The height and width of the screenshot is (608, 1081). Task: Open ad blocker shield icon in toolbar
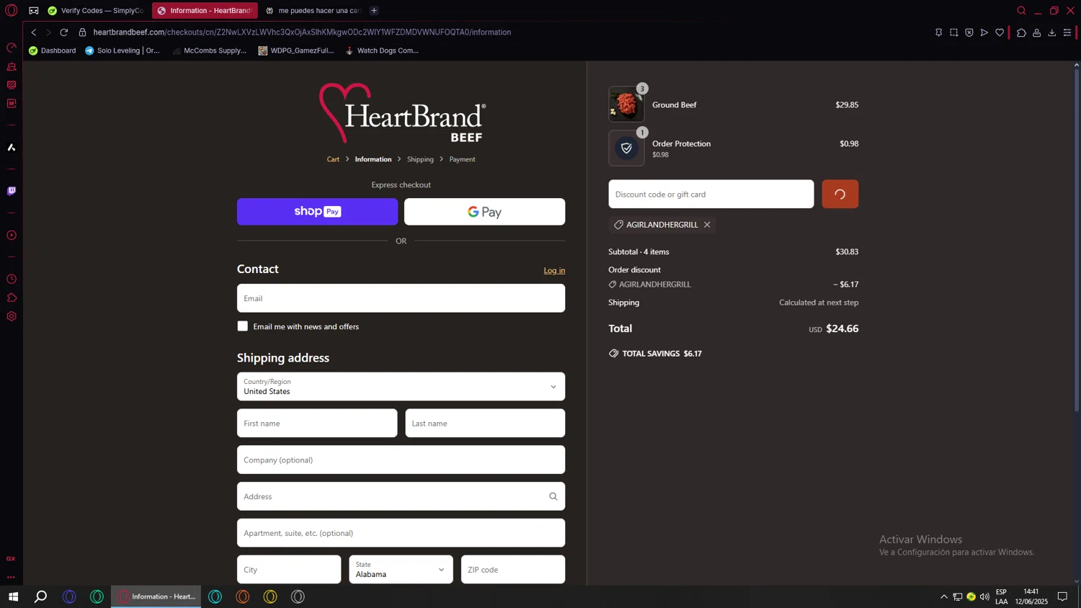click(x=969, y=32)
